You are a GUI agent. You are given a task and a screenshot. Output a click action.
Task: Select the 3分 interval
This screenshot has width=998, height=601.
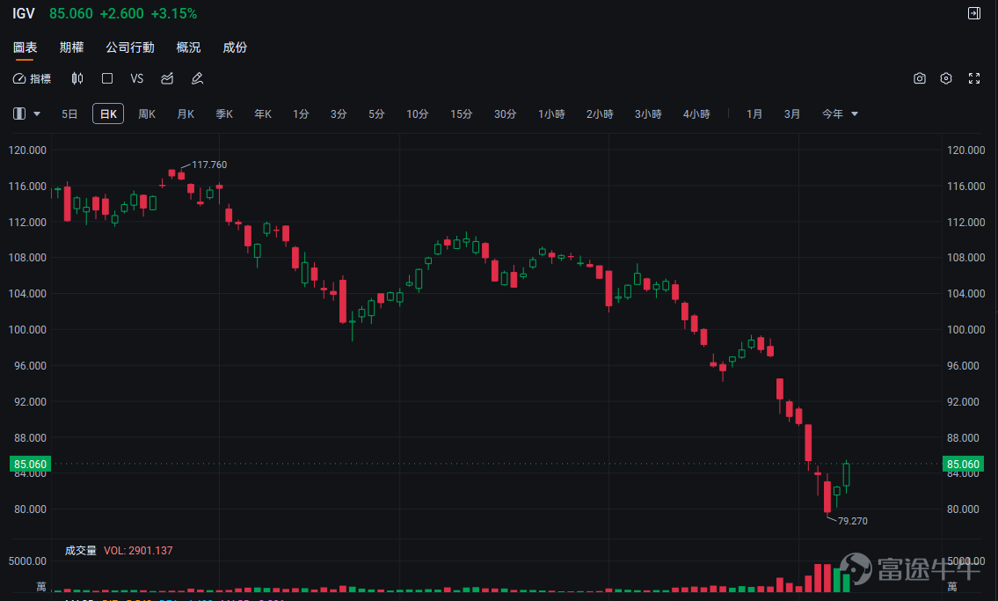pyautogui.click(x=339, y=114)
